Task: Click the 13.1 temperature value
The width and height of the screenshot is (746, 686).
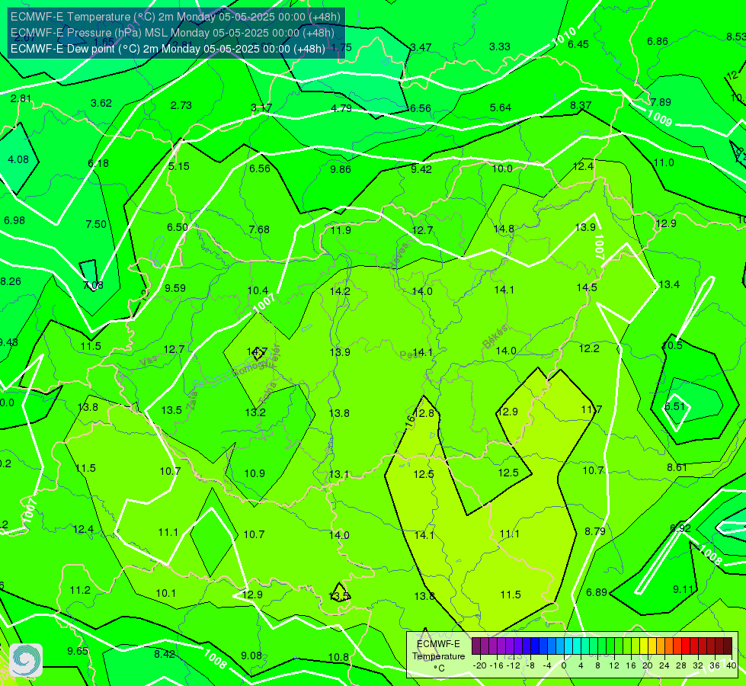Action: click(339, 474)
